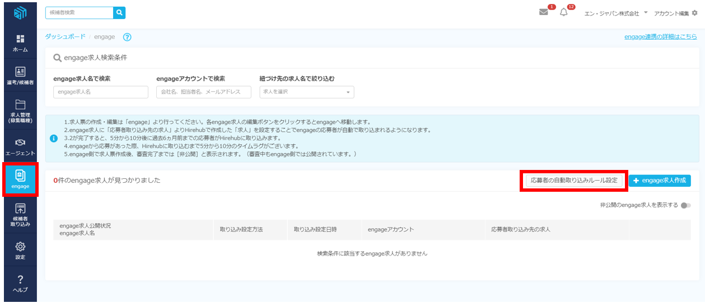
Task: Open the notification bell icon
Action: tap(563, 12)
